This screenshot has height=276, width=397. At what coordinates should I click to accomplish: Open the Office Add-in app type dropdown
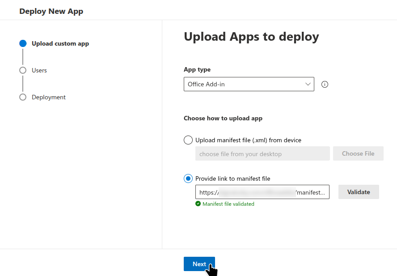[249, 84]
